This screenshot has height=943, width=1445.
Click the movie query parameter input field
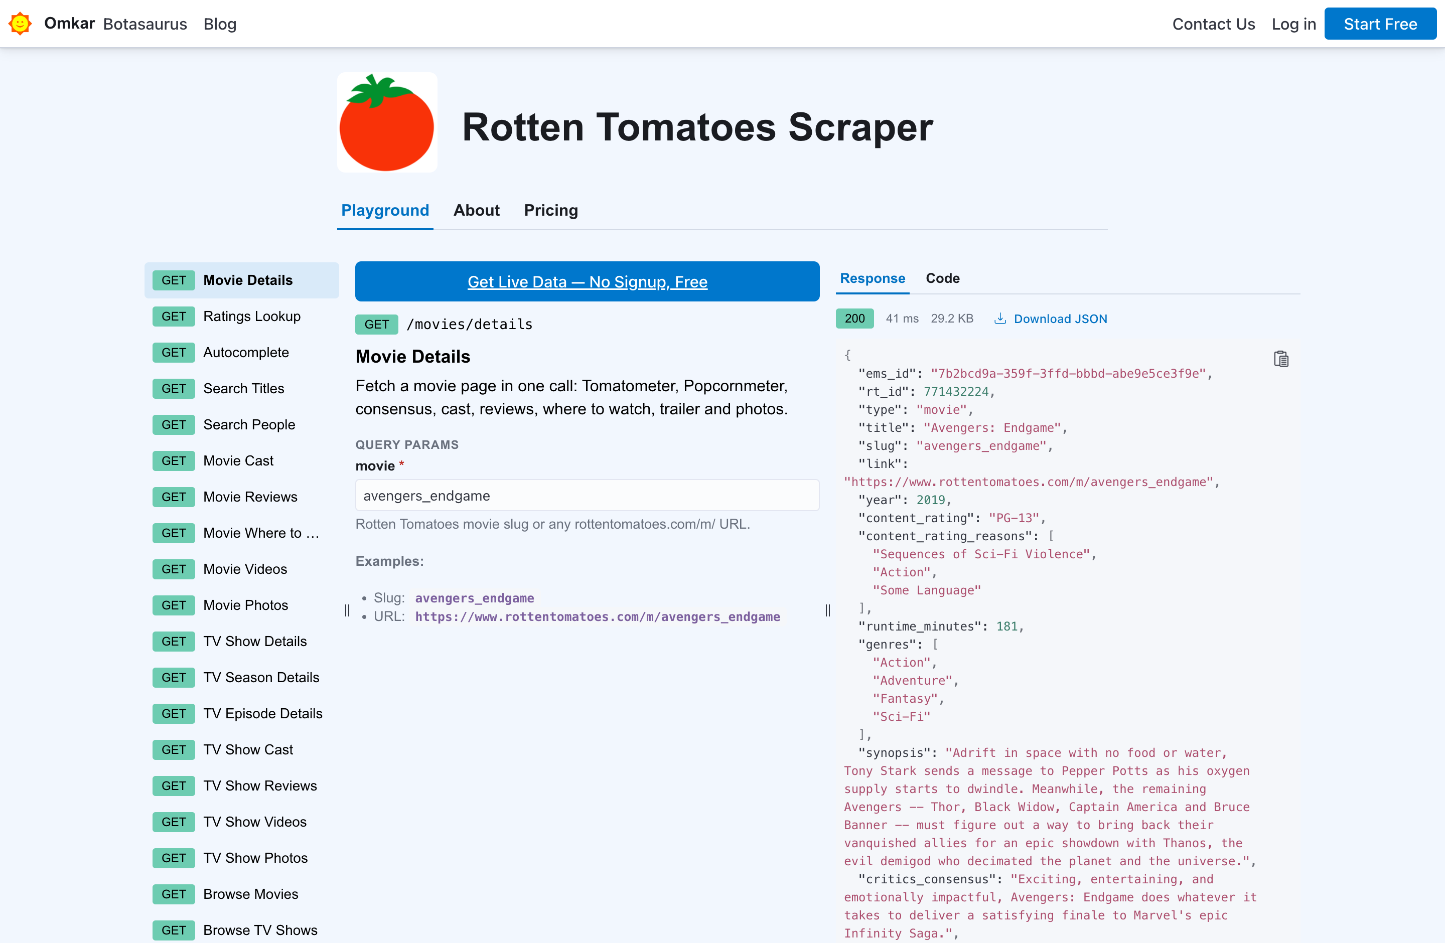587,495
